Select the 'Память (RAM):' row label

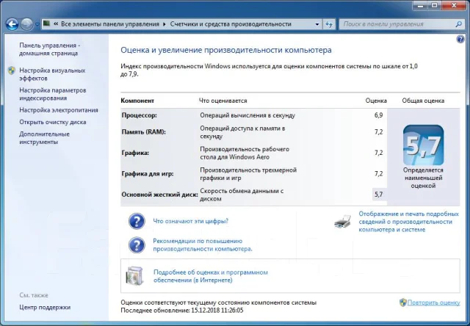coord(144,132)
